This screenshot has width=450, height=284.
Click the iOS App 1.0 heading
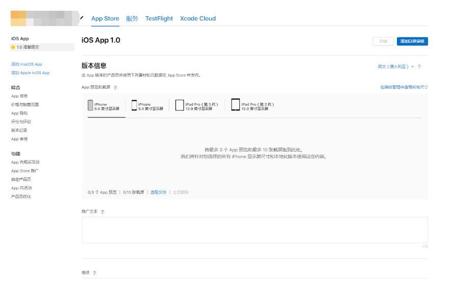(101, 40)
